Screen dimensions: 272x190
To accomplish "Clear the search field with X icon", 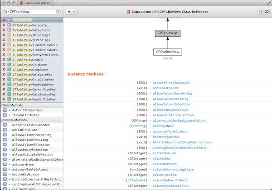I will 58,12.
